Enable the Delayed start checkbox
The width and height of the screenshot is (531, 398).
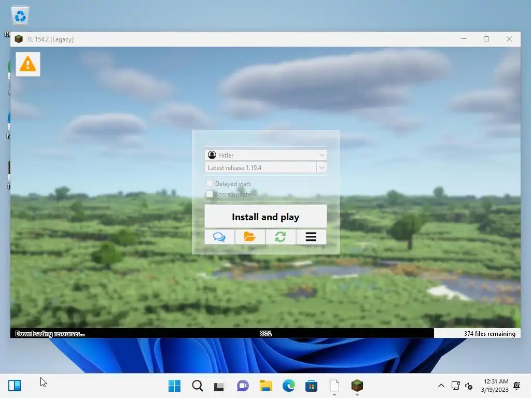tap(209, 183)
